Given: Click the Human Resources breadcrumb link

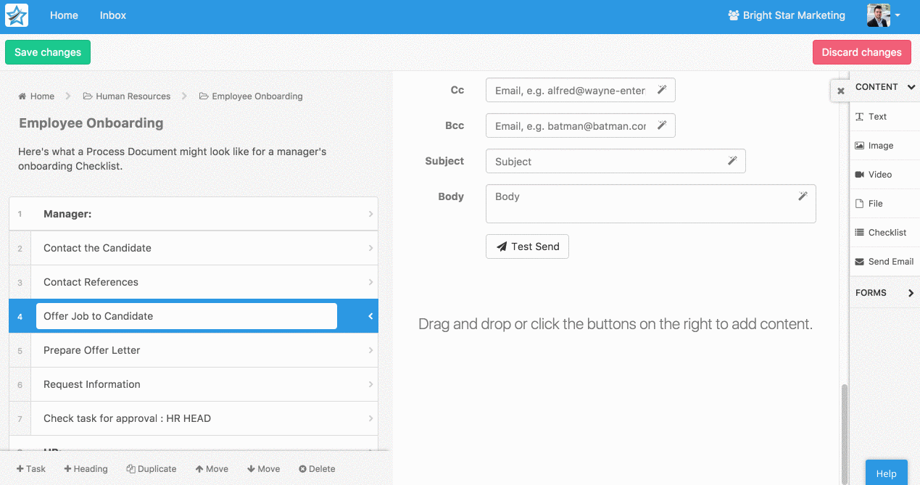Looking at the screenshot, I should click(133, 96).
